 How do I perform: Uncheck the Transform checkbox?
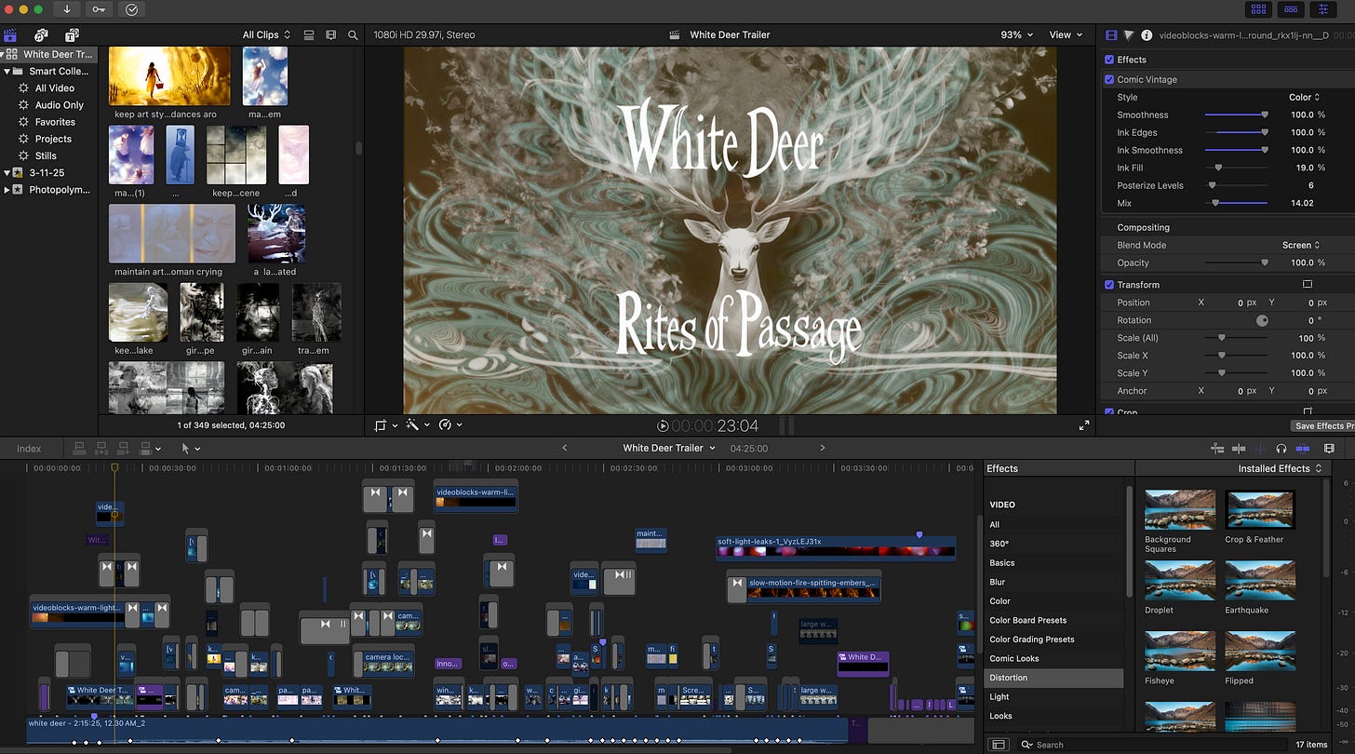click(x=1109, y=285)
